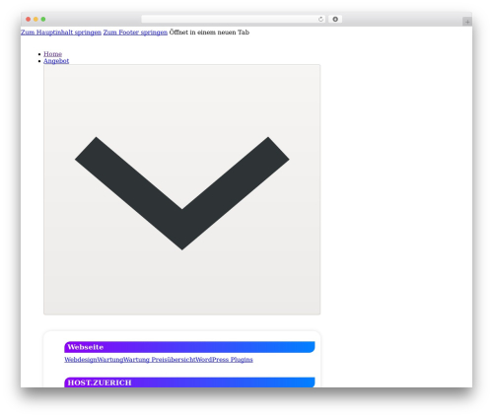The height and width of the screenshot is (417, 493).
Task: Follow the 'Zum Footer springen' skip link
Action: 135,33
